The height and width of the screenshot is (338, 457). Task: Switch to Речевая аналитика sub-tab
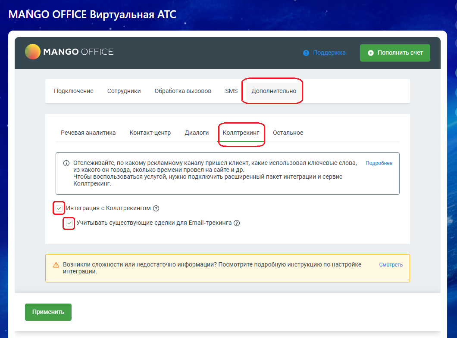click(88, 133)
